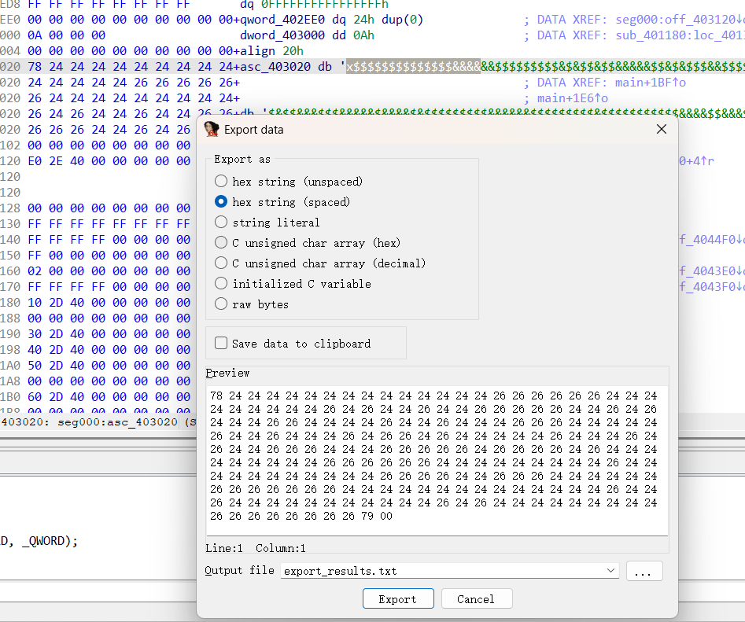Click inside the hex Preview text area
The width and height of the screenshot is (745, 622).
(x=437, y=461)
